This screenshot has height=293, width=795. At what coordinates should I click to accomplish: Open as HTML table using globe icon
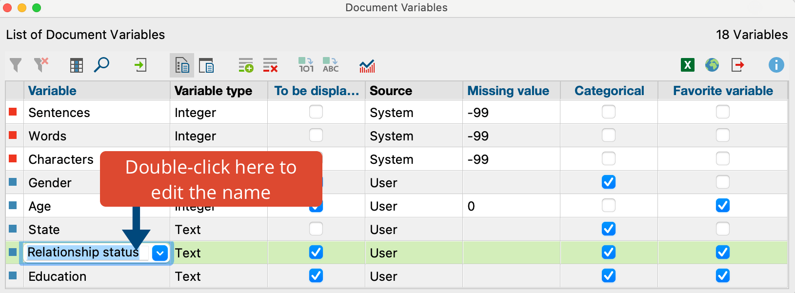tap(712, 65)
